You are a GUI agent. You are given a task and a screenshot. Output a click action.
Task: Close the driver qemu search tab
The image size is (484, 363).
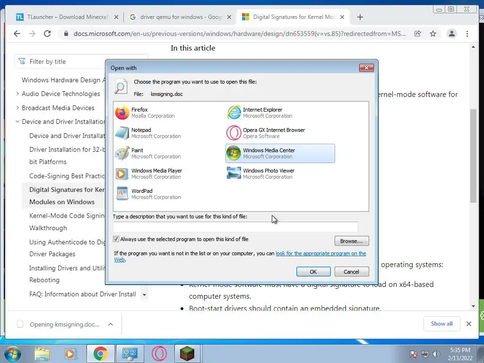[229, 17]
